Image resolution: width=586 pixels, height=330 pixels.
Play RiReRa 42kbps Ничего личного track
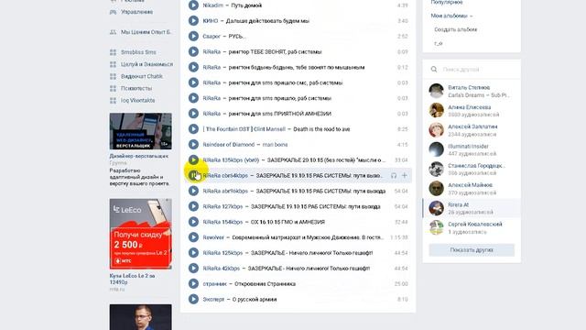click(193, 268)
